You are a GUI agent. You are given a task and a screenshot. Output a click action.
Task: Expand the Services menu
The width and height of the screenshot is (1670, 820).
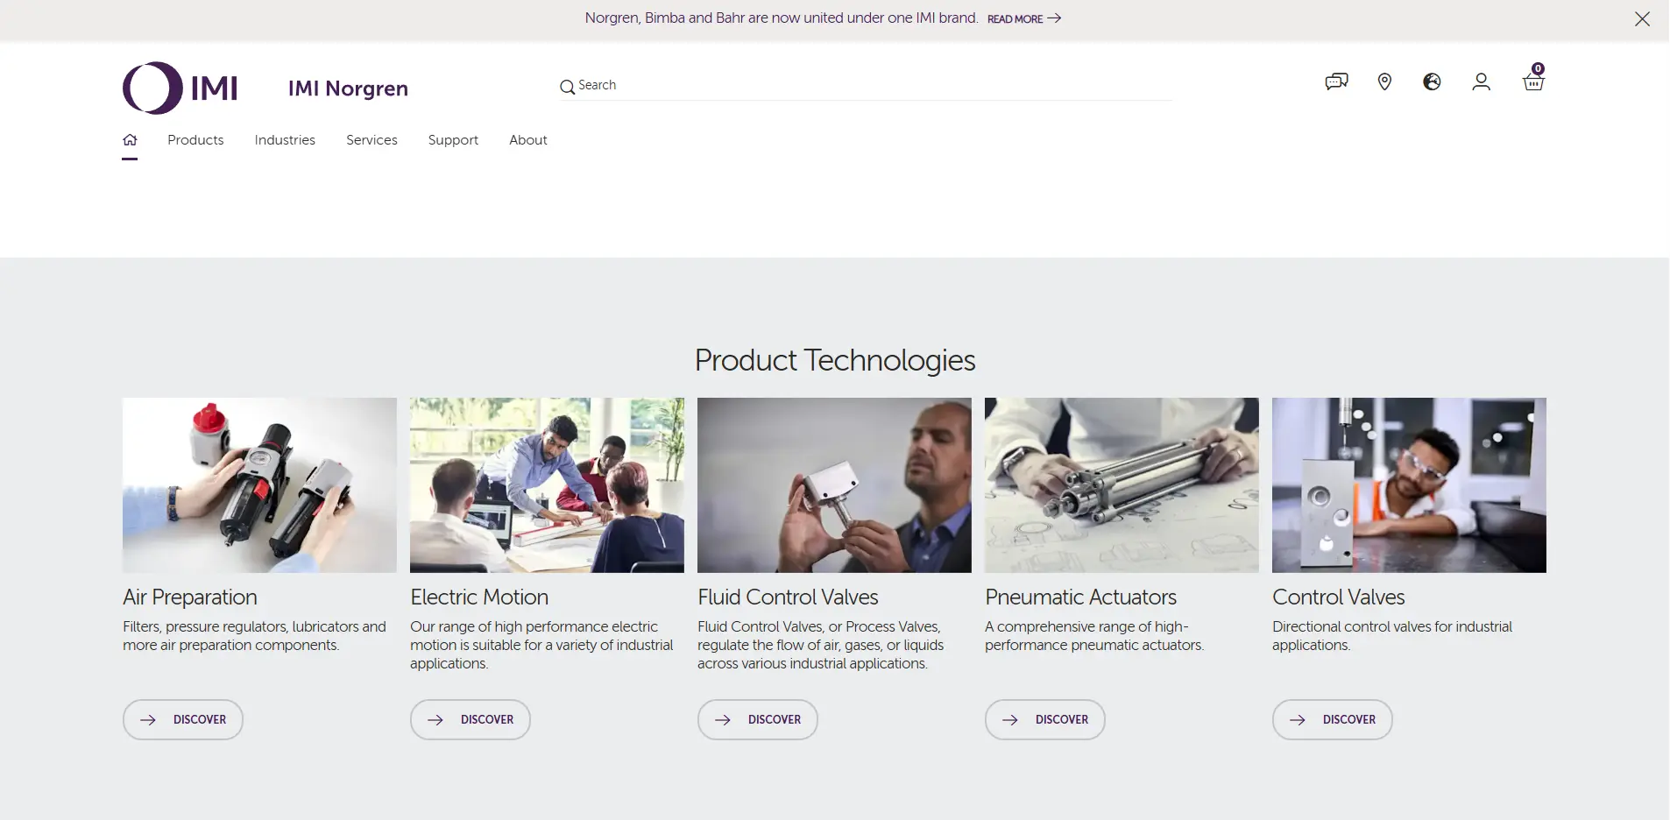point(372,140)
